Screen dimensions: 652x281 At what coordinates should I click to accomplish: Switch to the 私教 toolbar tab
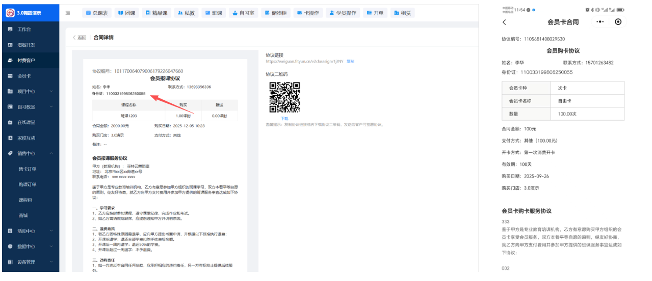pos(187,13)
